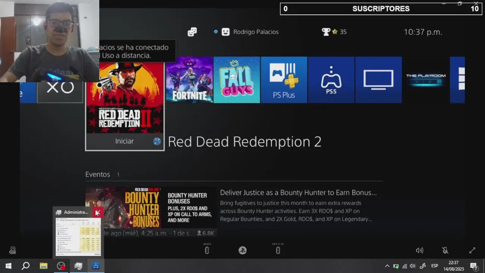Show hidden system tray icons

387,266
